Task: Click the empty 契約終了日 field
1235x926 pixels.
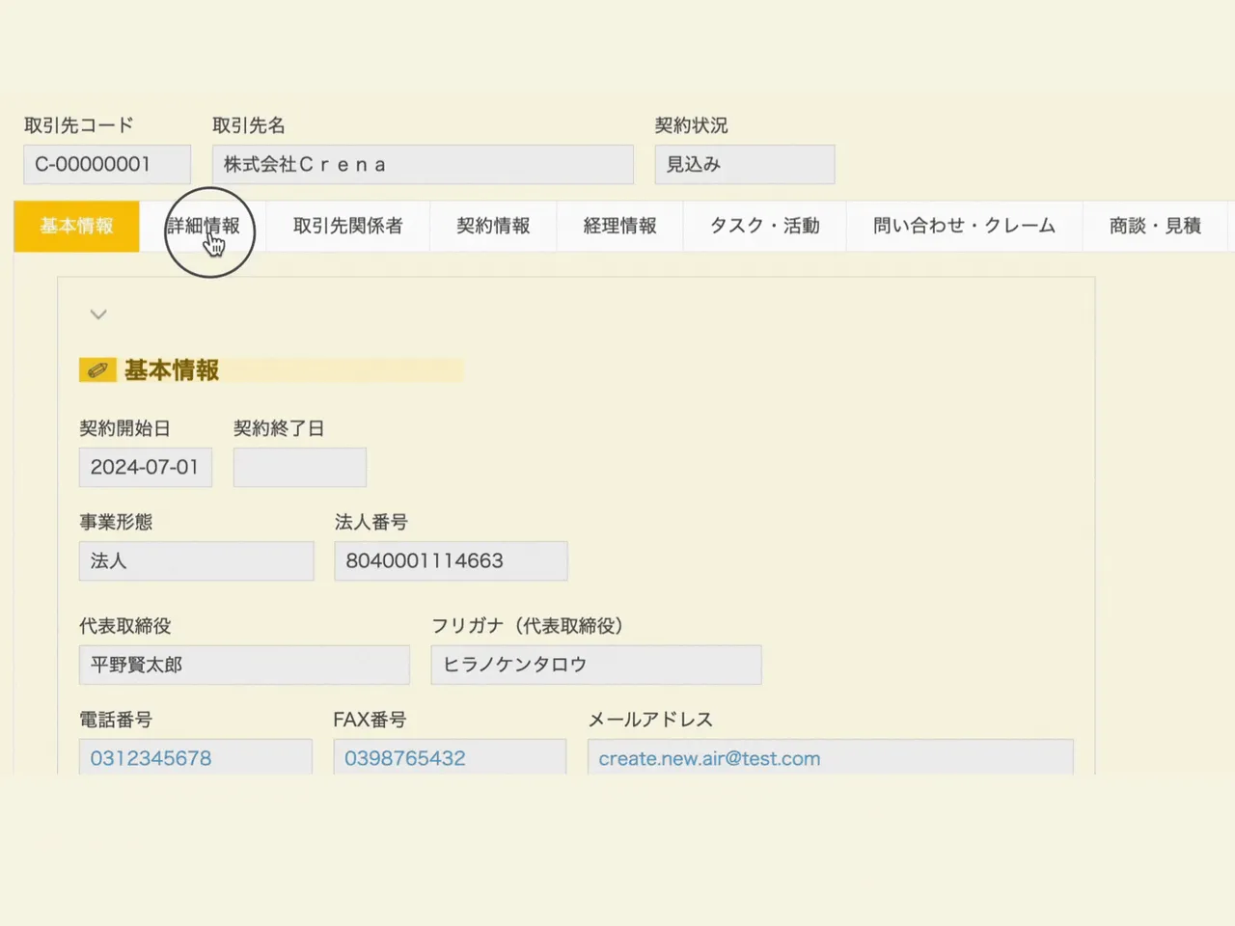Action: coord(300,467)
